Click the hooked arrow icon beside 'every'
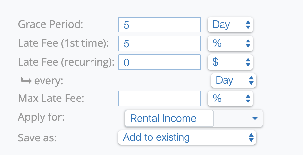Image resolution: width=303 pixels, height=155 pixels. (26, 80)
